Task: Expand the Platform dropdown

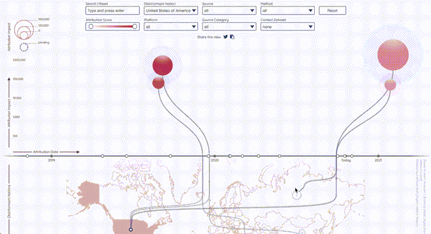Action: pos(170,27)
